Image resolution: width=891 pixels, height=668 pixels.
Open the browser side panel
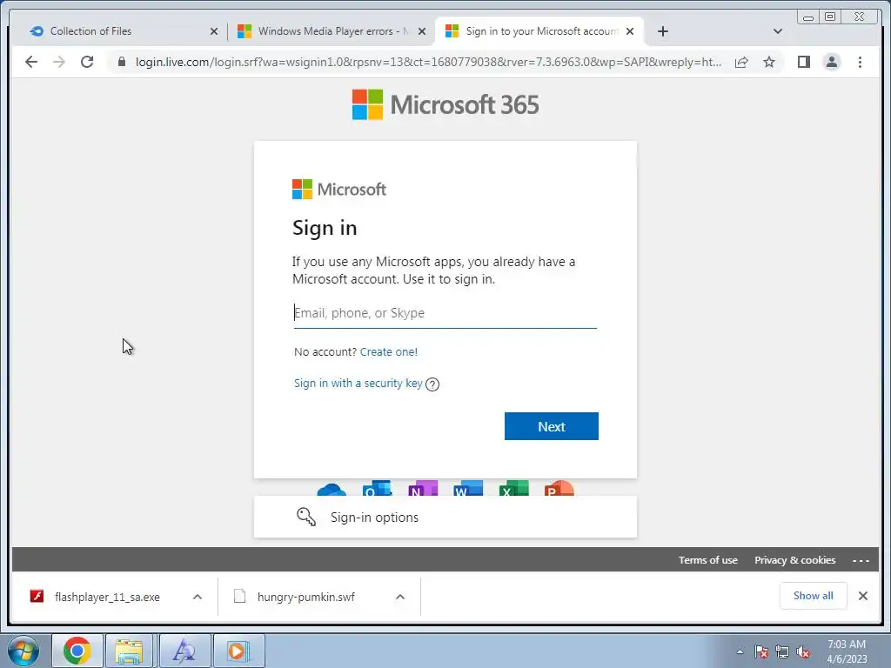(803, 62)
